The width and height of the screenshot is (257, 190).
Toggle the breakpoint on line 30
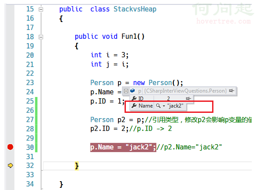click(x=10, y=147)
